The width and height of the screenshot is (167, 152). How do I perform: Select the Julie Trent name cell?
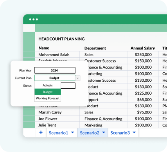pos(57,125)
